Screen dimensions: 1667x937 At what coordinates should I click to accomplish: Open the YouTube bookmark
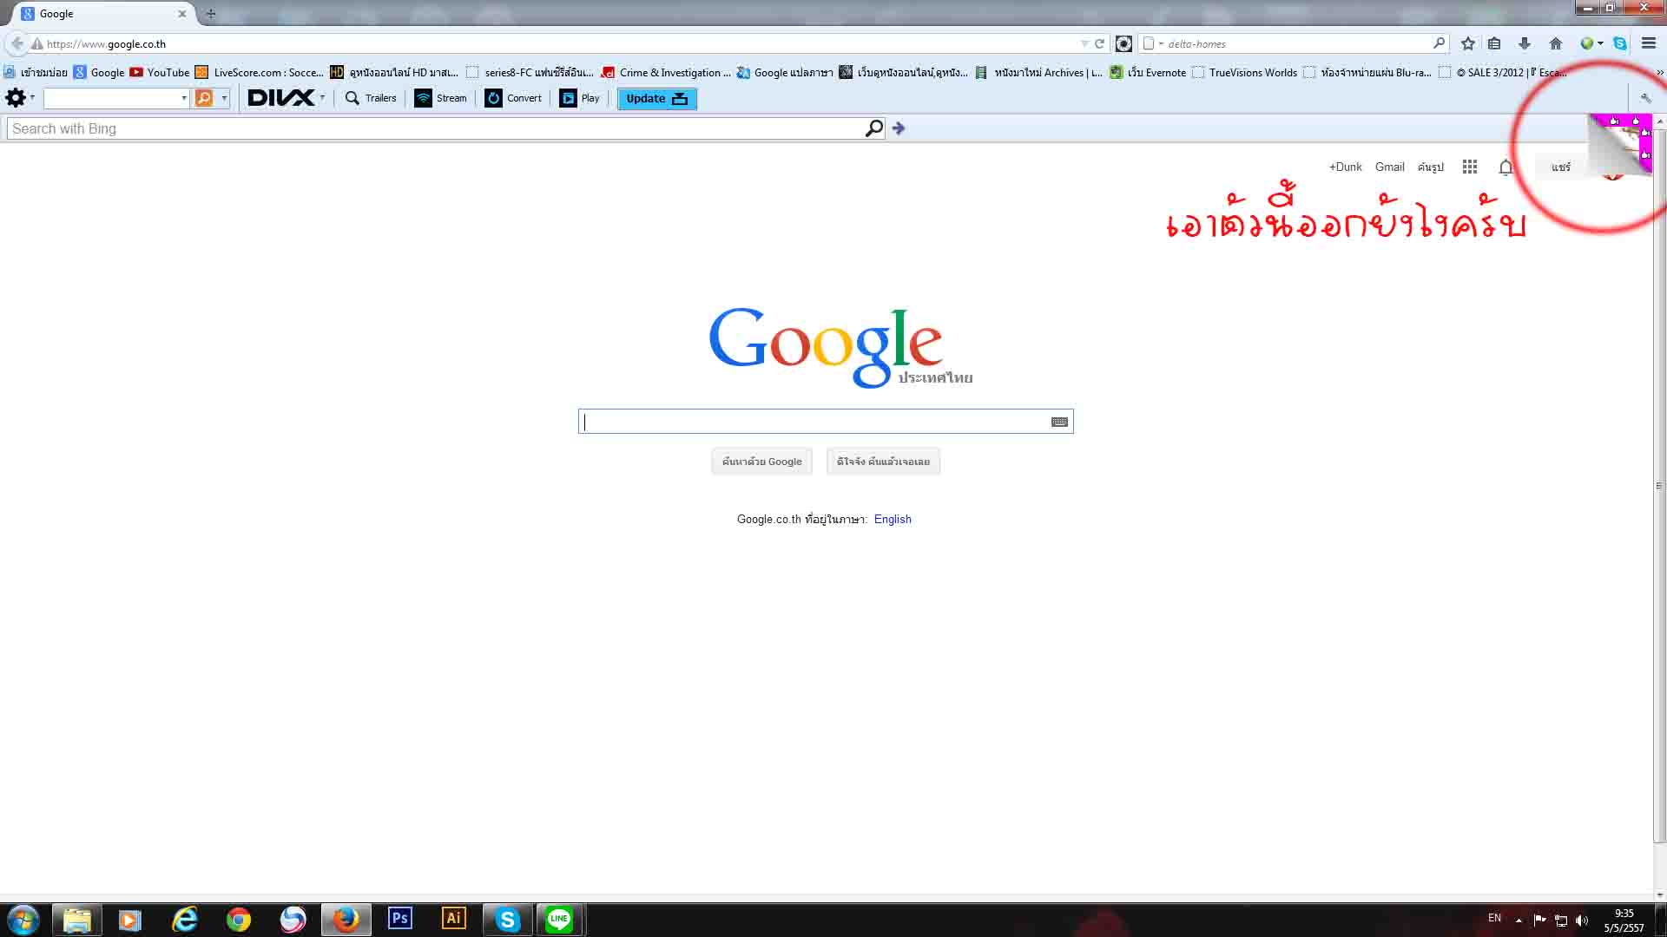coord(160,73)
